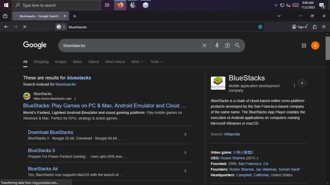This screenshot has width=330, height=185.
Task: Click the knowledge panel next arrow button
Action: 302,83
